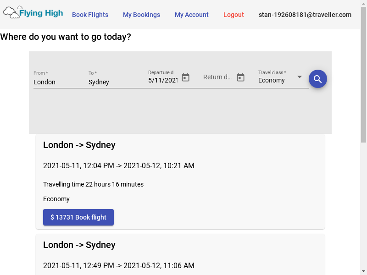
Task: Click the scrollbar down arrow
Action: click(x=363, y=271)
